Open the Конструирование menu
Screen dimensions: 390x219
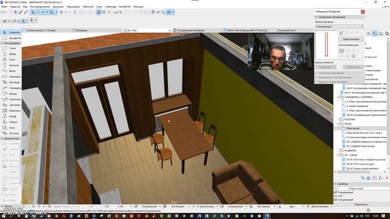[x=40, y=7]
